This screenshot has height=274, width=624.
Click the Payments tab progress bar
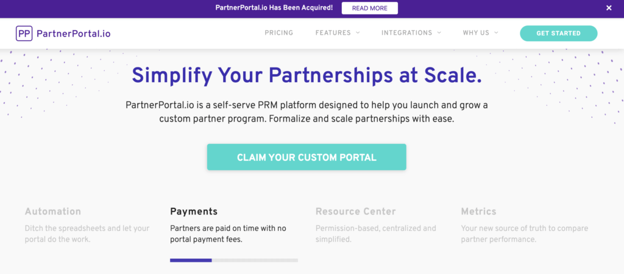click(234, 260)
